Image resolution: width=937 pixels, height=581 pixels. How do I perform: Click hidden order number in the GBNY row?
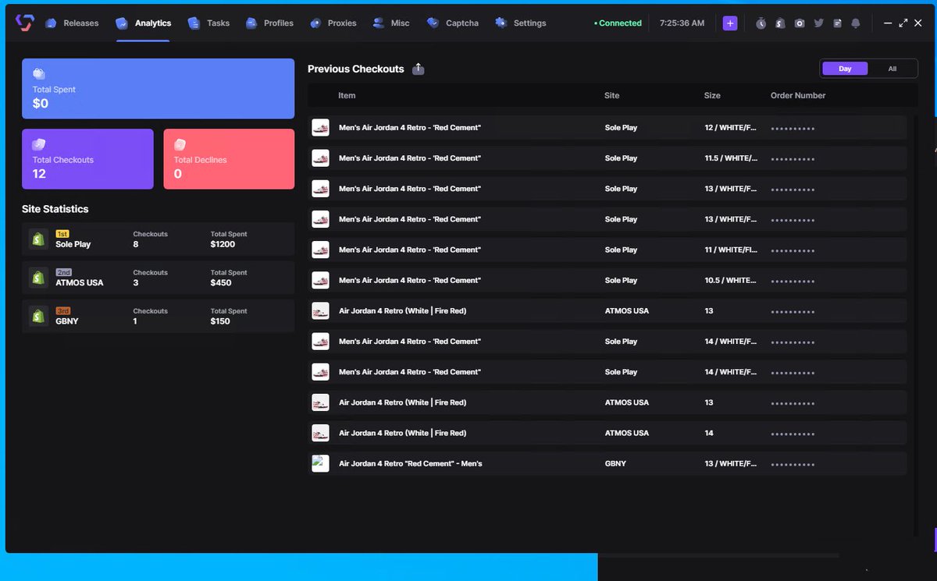click(793, 464)
